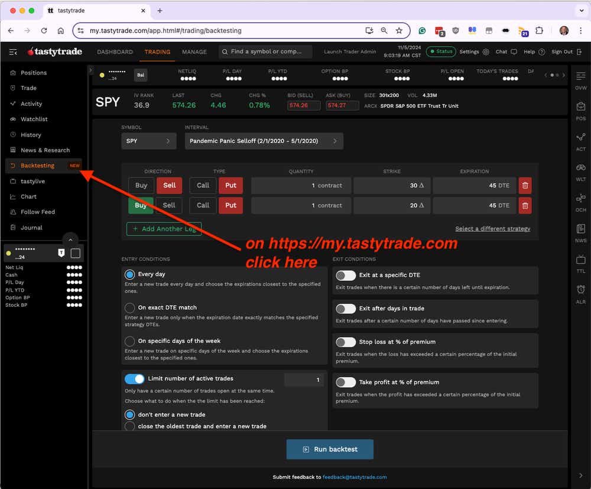Viewport: 591px width, 489px height.
Task: Click the Sign Out icon
Action: click(x=579, y=52)
